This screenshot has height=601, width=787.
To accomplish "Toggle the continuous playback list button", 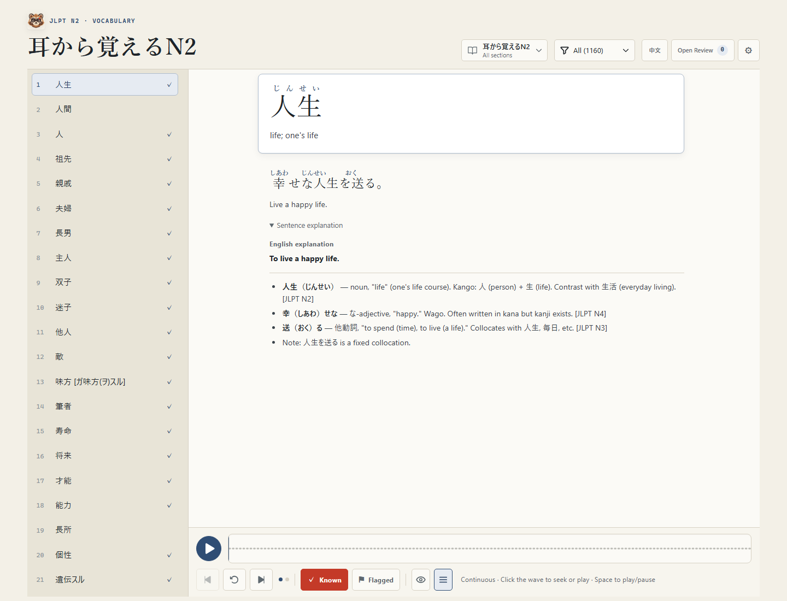I will (x=443, y=580).
